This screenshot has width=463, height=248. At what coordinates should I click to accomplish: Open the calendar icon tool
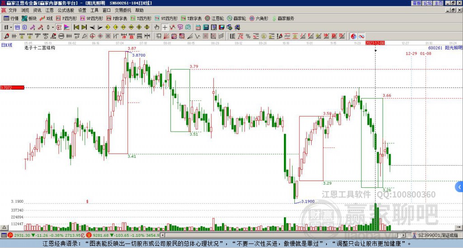pos(198,28)
